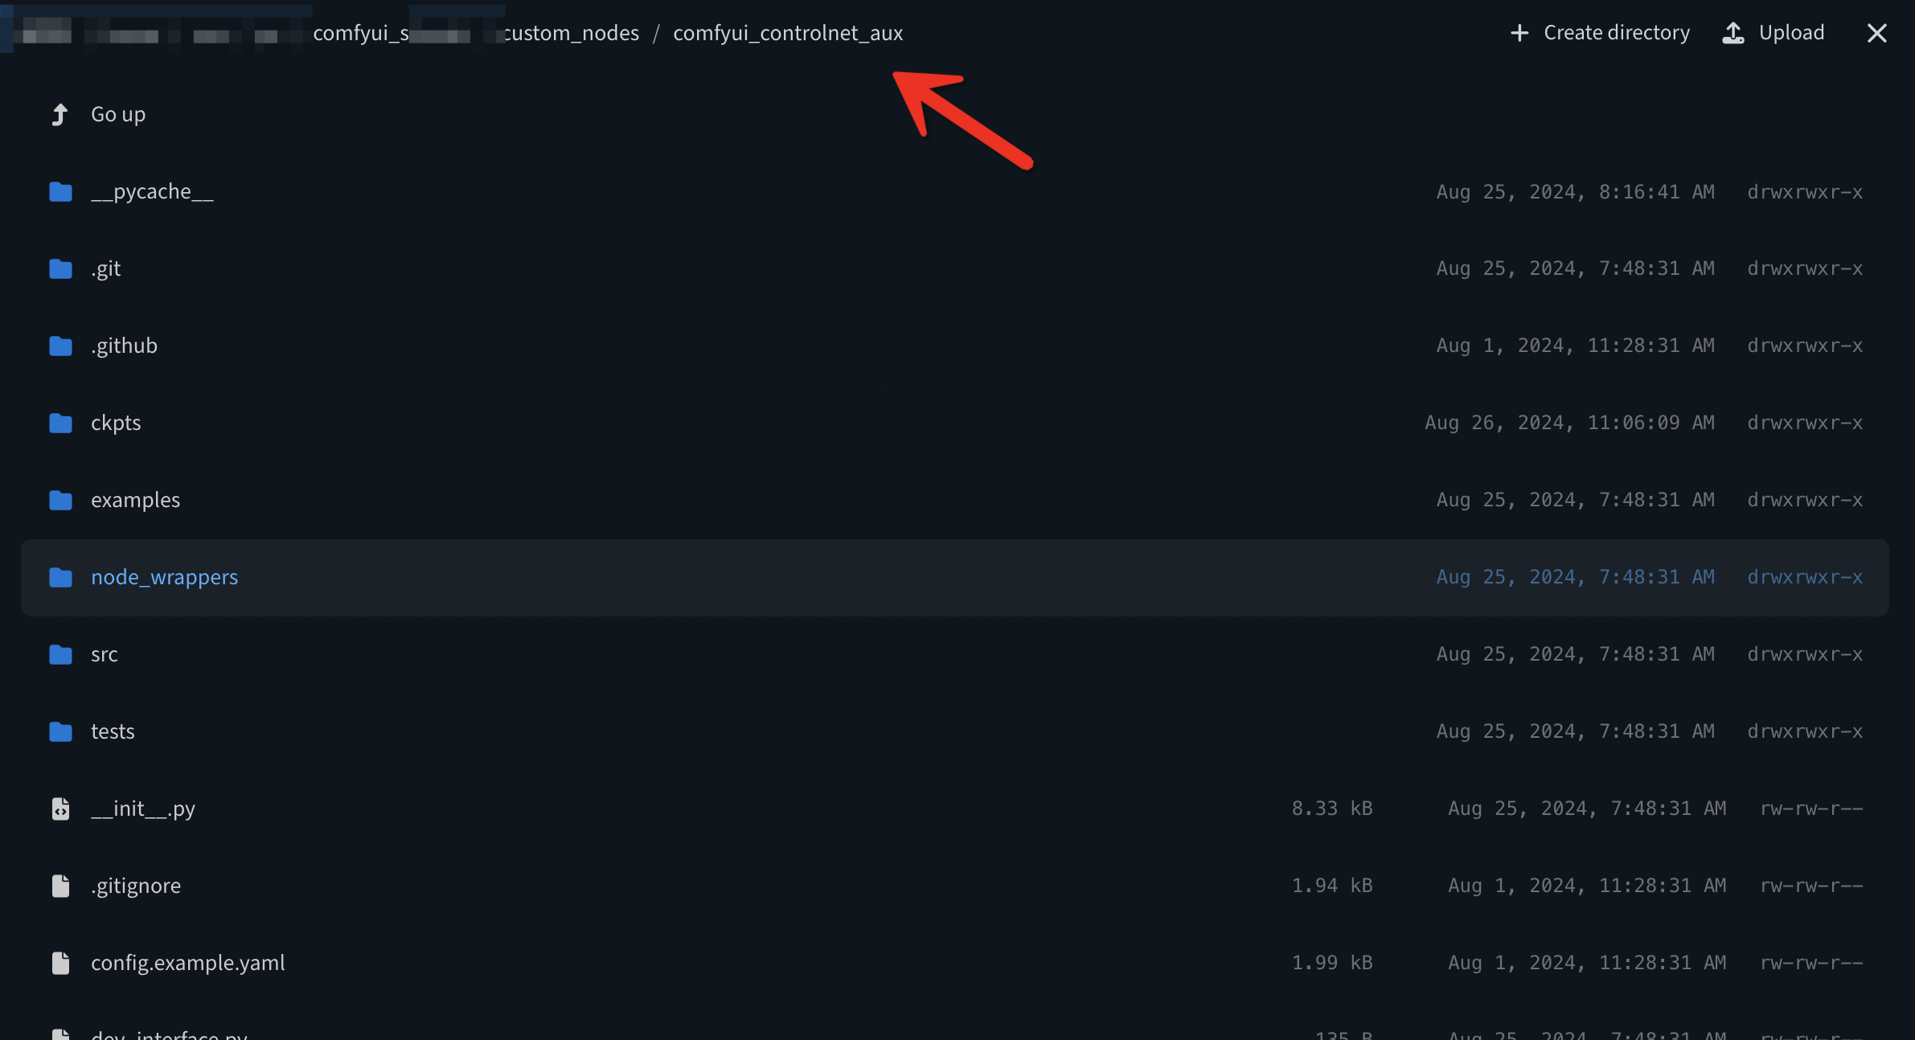The width and height of the screenshot is (1915, 1040).
Task: Open the tests directory name
Action: click(x=113, y=731)
